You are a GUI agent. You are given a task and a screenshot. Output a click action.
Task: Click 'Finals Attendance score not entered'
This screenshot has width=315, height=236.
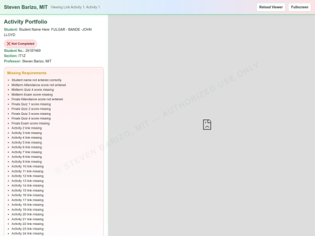click(x=37, y=99)
